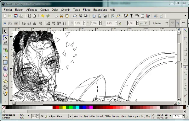Viewport: 189px width, 121px height.
Task: Toggle fourth Affecter pattern transform button
Action: pos(183,23)
